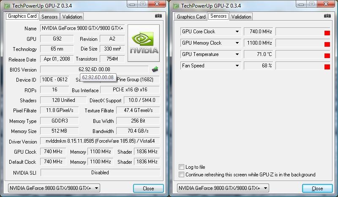338x197 pixels.
Task: Click Close button in left GPU-Z window
Action: pos(148,189)
